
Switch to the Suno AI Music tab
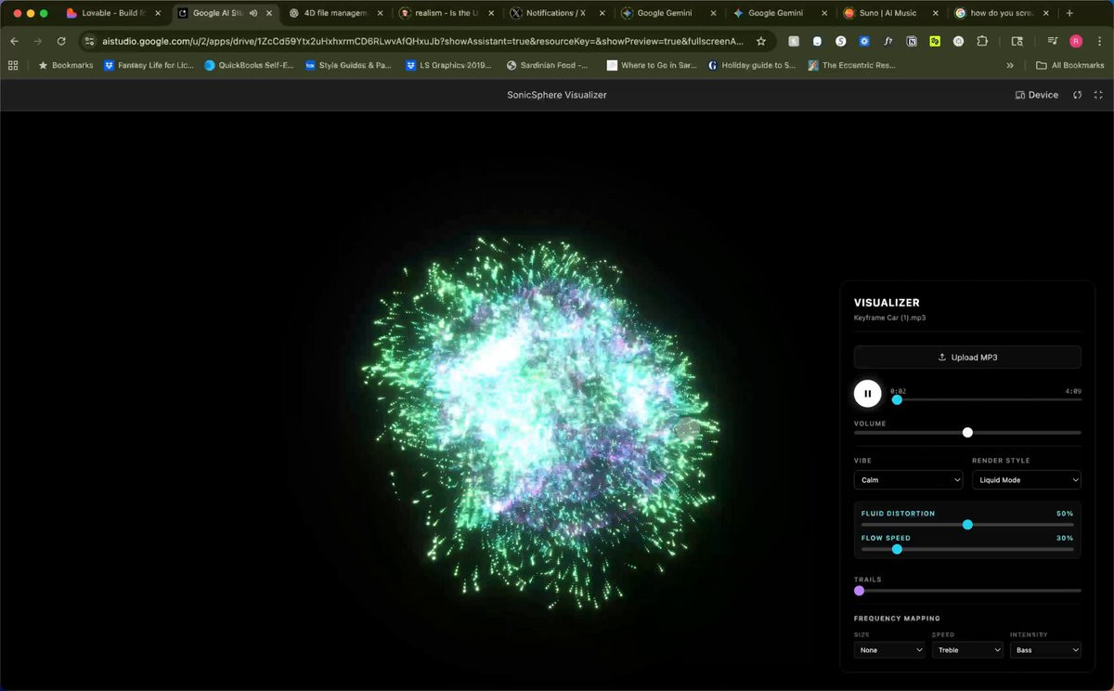click(889, 13)
